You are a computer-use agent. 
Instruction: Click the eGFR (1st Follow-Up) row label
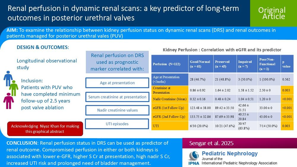point(170,108)
